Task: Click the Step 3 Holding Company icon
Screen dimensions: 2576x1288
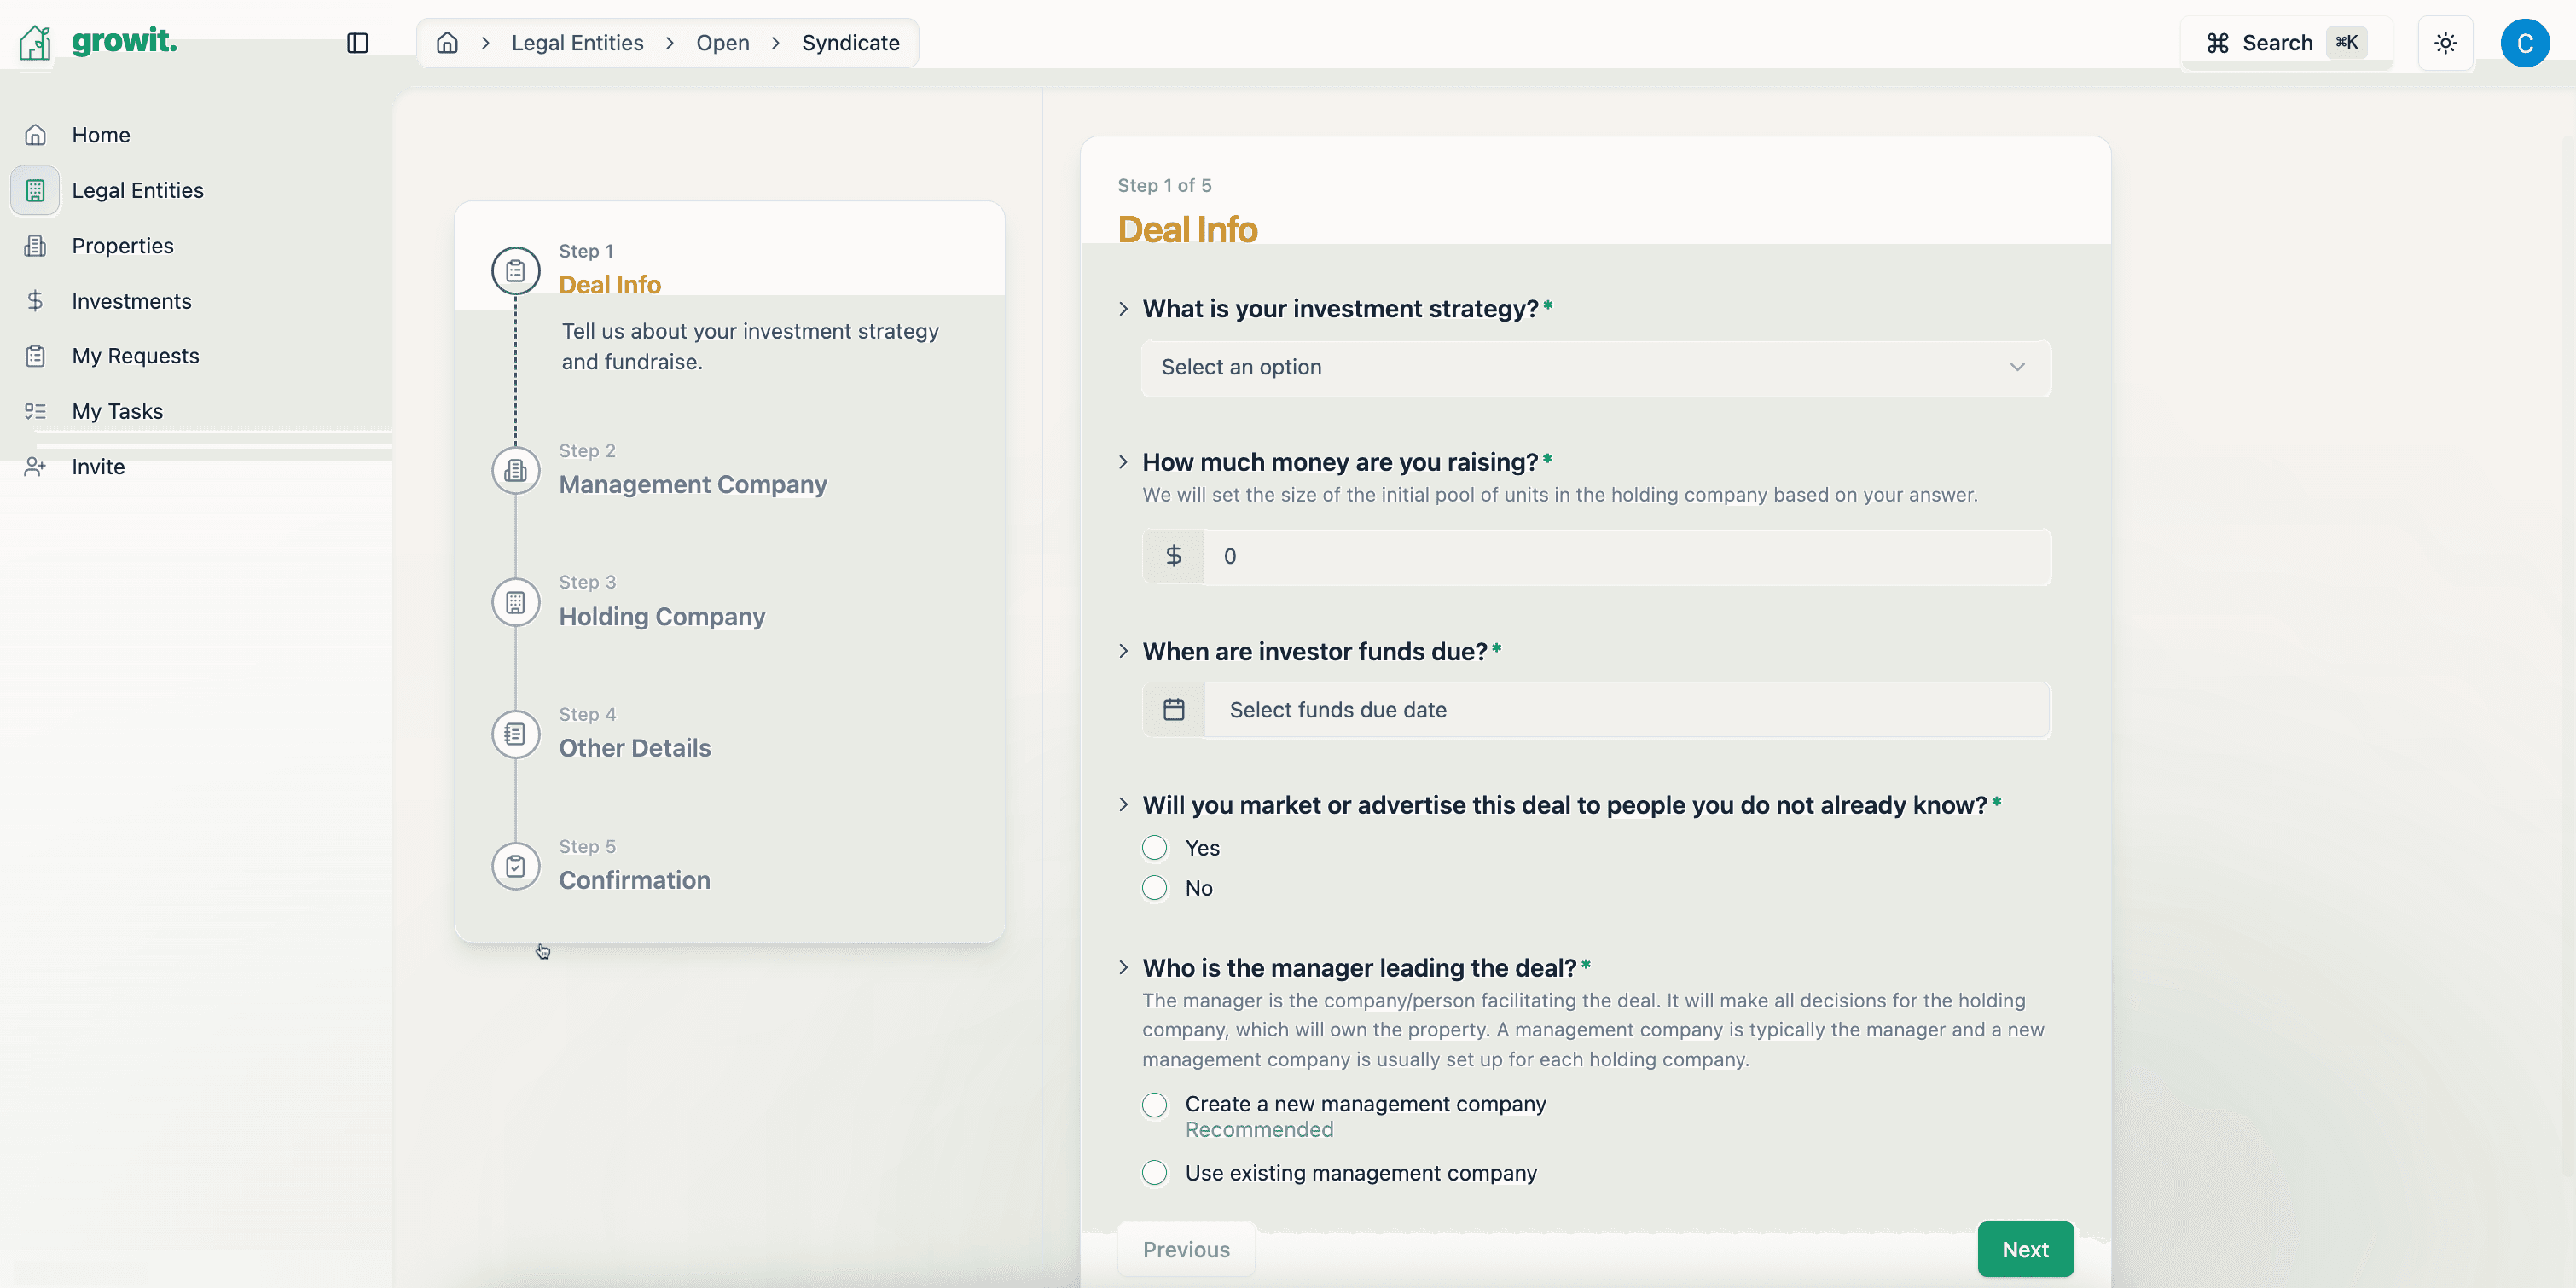Action: (515, 602)
